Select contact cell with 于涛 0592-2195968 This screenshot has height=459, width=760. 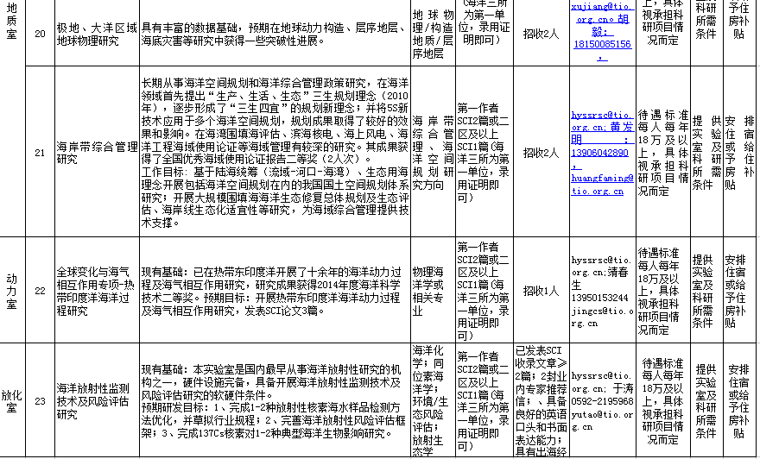[603, 401]
